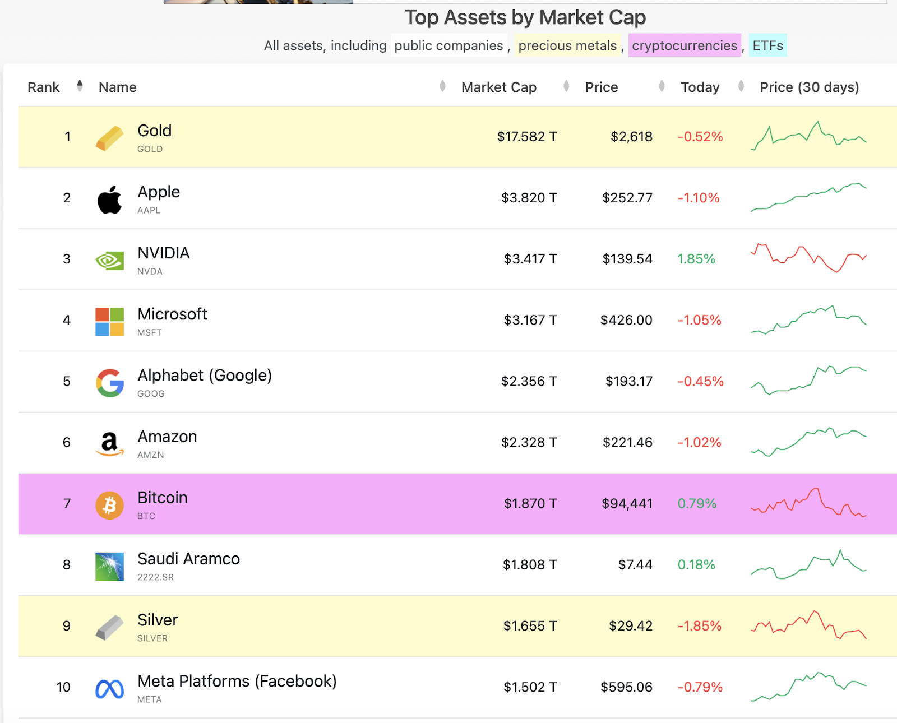Sort table by Rank column arrow
This screenshot has width=897, height=723.
tap(80, 86)
